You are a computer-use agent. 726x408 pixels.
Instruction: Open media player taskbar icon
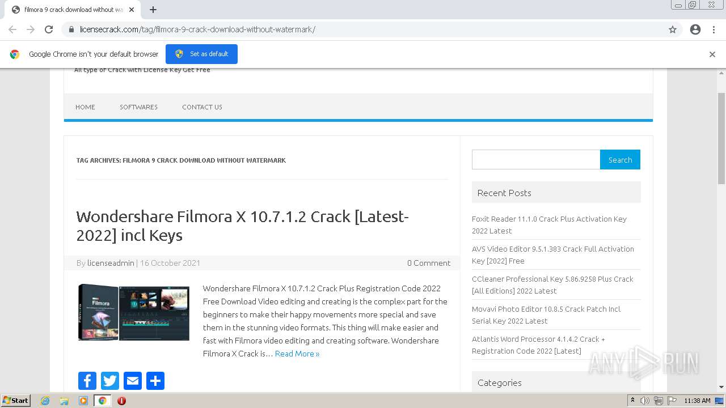pyautogui.click(x=83, y=401)
